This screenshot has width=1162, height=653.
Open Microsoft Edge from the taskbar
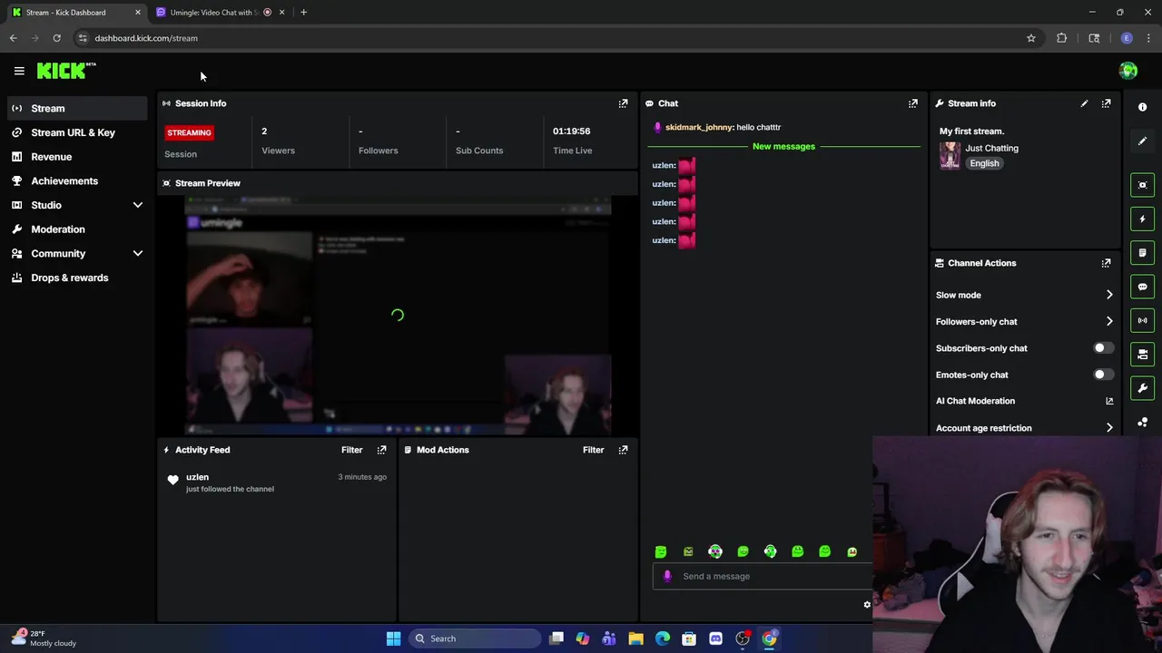click(663, 638)
